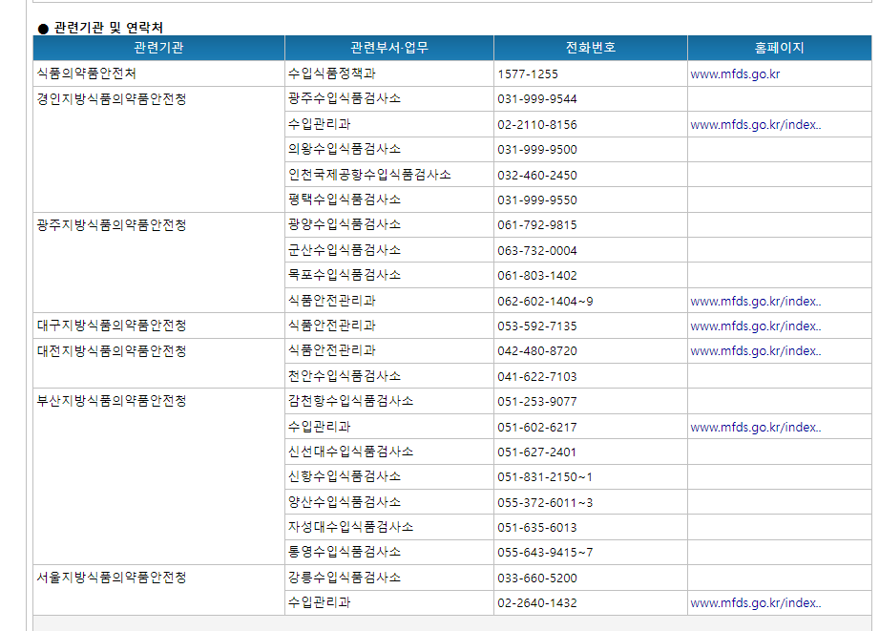
Task: Select phone number 055-372-6011~3
Action: pos(545,502)
